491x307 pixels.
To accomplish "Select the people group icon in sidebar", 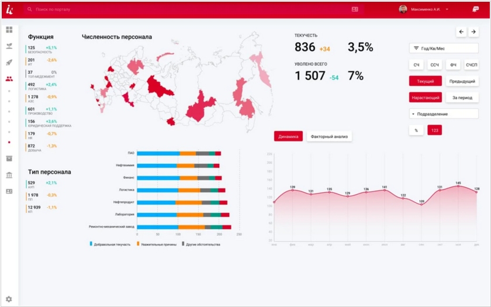I will [x=9, y=79].
